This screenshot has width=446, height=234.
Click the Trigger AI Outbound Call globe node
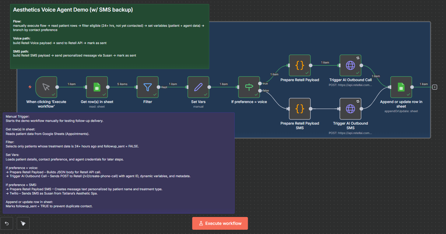pos(350,65)
